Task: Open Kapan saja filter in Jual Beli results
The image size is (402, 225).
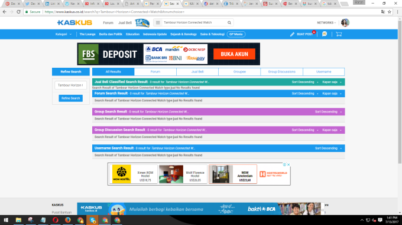Action: [x=332, y=82]
